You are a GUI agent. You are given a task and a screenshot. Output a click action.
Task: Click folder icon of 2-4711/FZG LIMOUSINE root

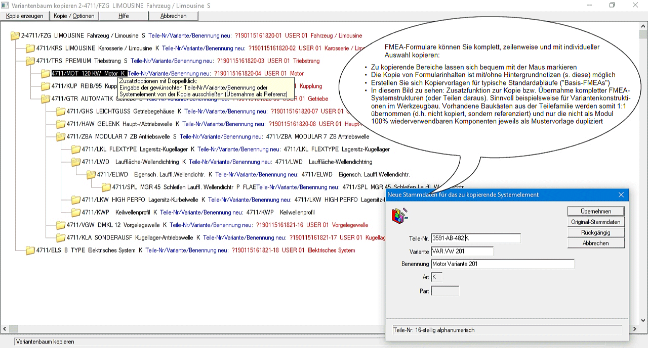pyautogui.click(x=15, y=36)
